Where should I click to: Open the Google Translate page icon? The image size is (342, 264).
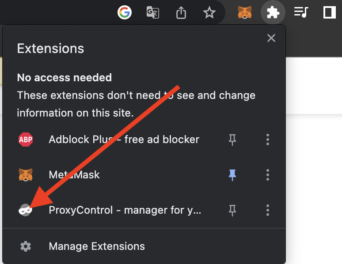coord(153,12)
